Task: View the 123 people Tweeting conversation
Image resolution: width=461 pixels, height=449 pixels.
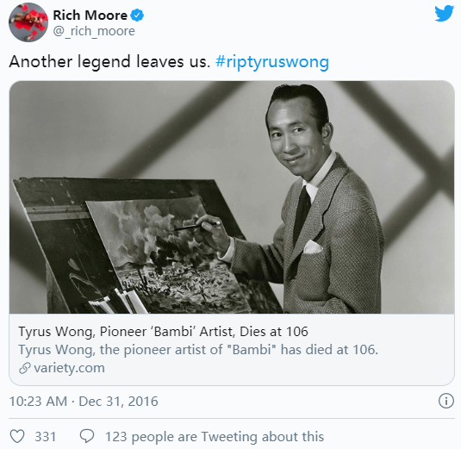Action: click(x=215, y=436)
